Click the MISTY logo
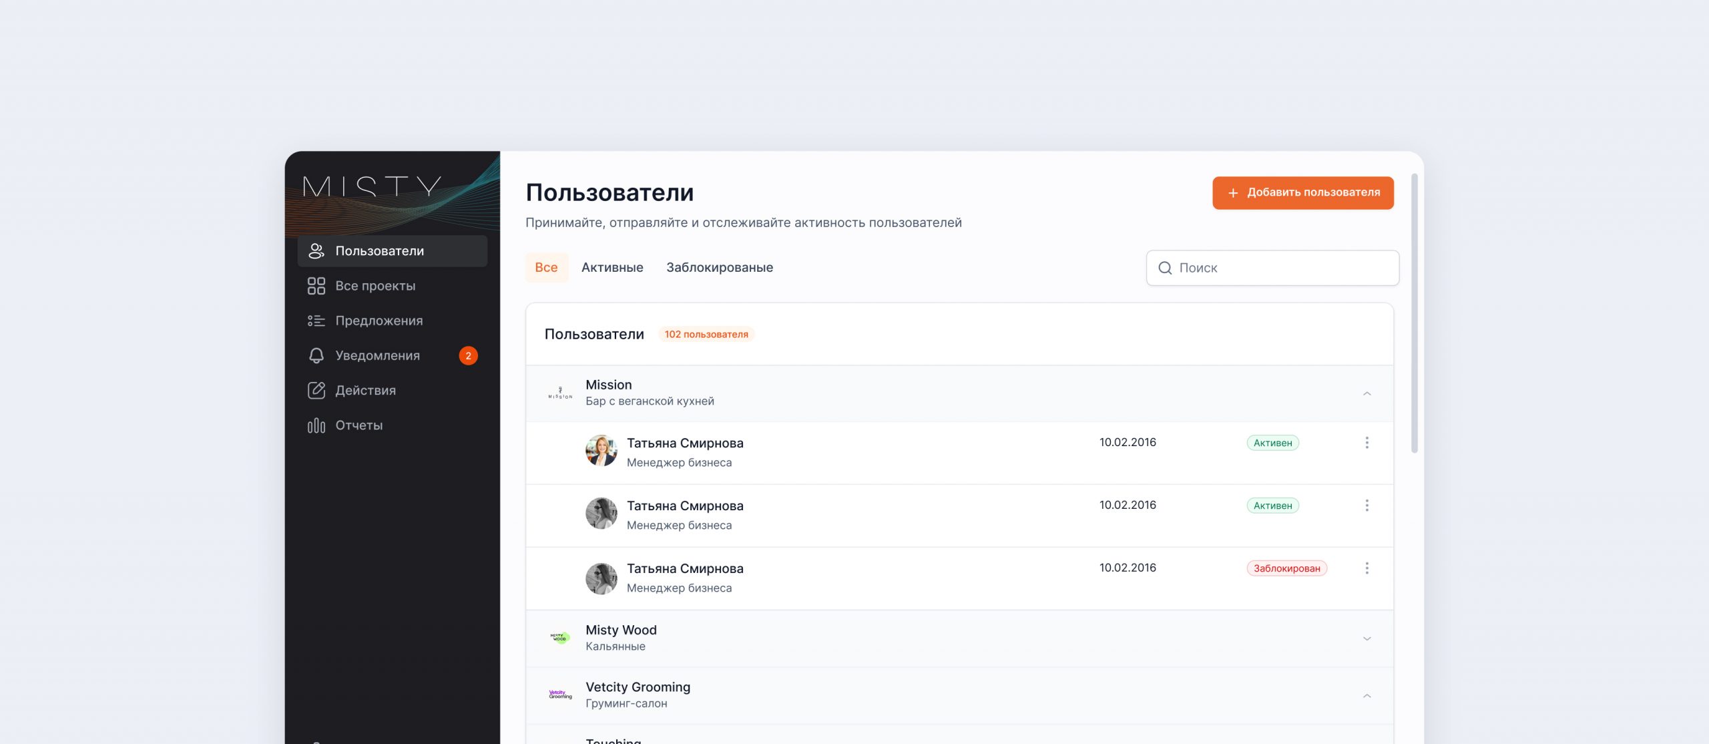 point(372,186)
